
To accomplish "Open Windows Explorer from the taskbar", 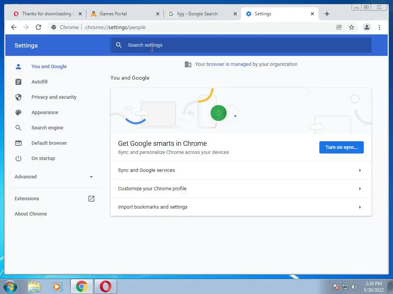I will pyautogui.click(x=34, y=286).
